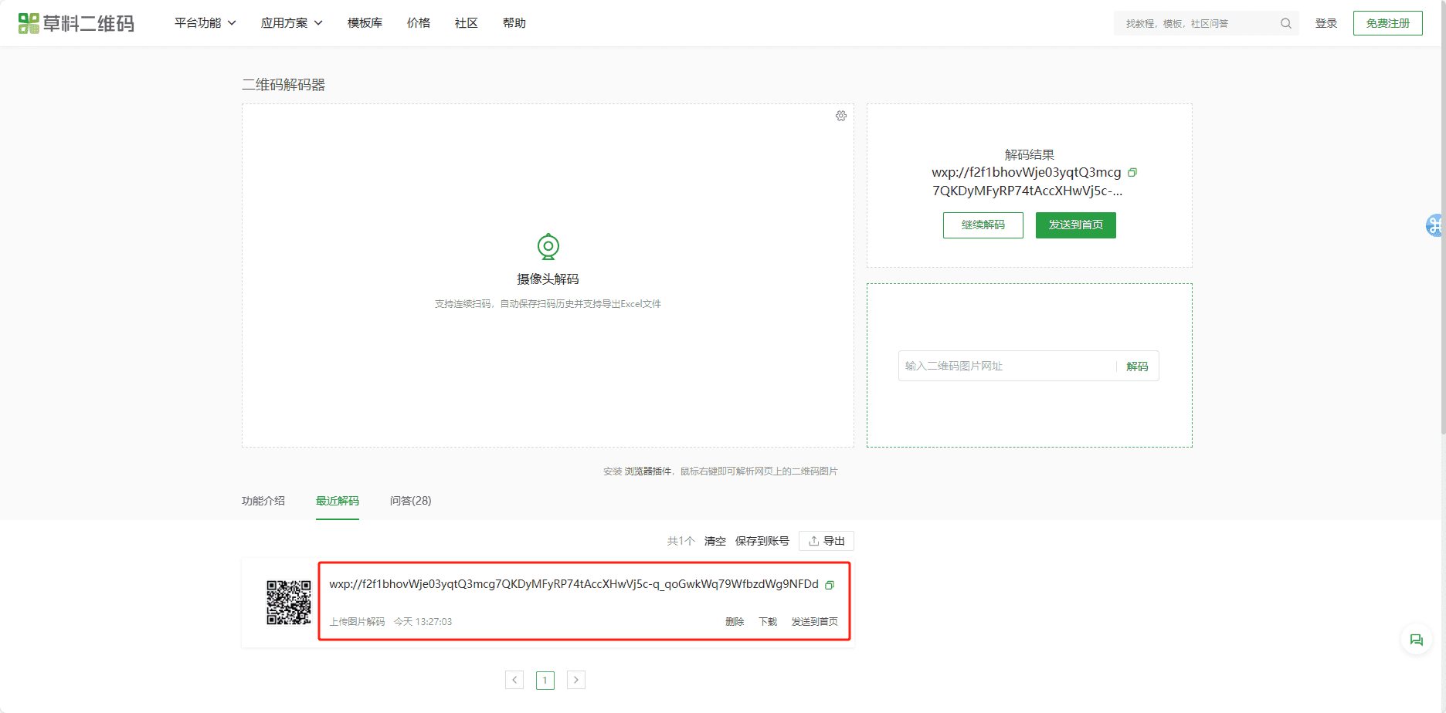Copy the recent decode wxp link icon
Screen dimensions: 1446x713
(x=830, y=585)
